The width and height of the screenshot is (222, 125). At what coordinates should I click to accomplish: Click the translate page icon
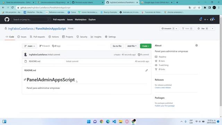click(x=190, y=8)
